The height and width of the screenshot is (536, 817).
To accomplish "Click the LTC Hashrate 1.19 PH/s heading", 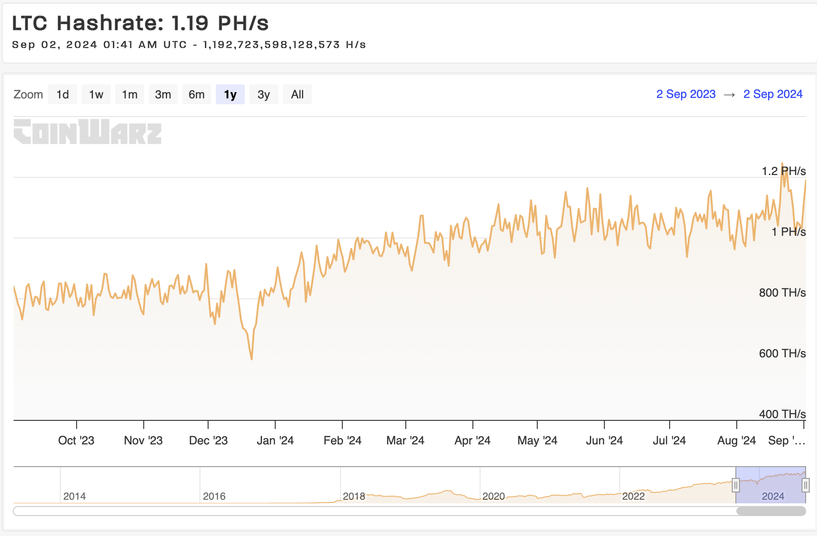I will point(141,23).
